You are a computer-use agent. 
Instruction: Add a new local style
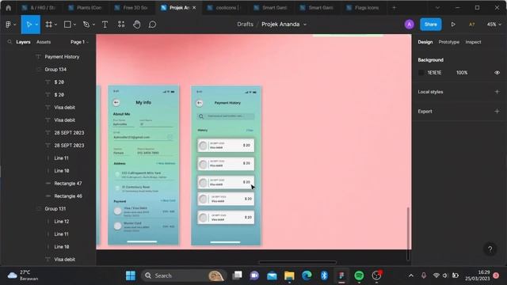pos(497,92)
